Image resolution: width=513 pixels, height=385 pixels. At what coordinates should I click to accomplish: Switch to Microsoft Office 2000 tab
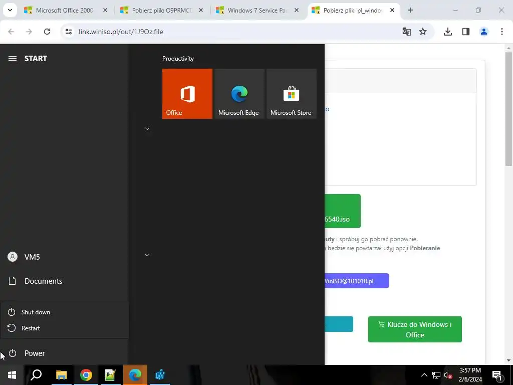(65, 10)
